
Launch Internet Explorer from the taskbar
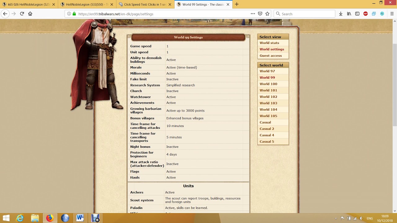point(20,218)
